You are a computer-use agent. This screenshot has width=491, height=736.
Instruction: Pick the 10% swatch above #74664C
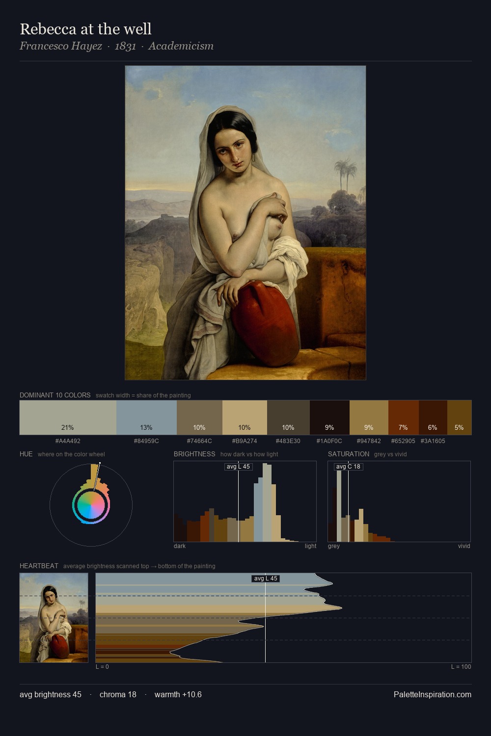(x=199, y=418)
